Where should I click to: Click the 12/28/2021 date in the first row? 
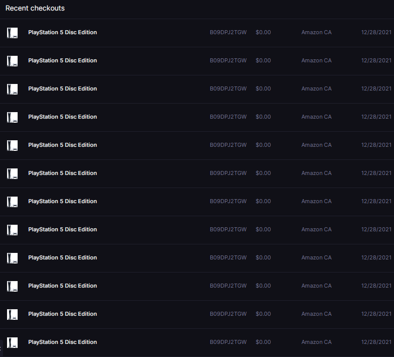point(376,32)
